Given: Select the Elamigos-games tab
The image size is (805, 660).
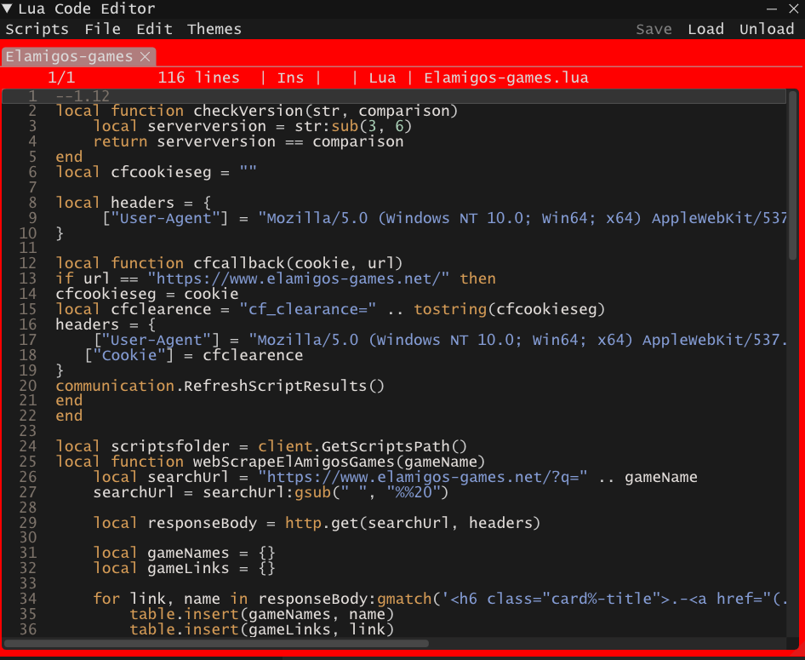Looking at the screenshot, I should coord(69,56).
